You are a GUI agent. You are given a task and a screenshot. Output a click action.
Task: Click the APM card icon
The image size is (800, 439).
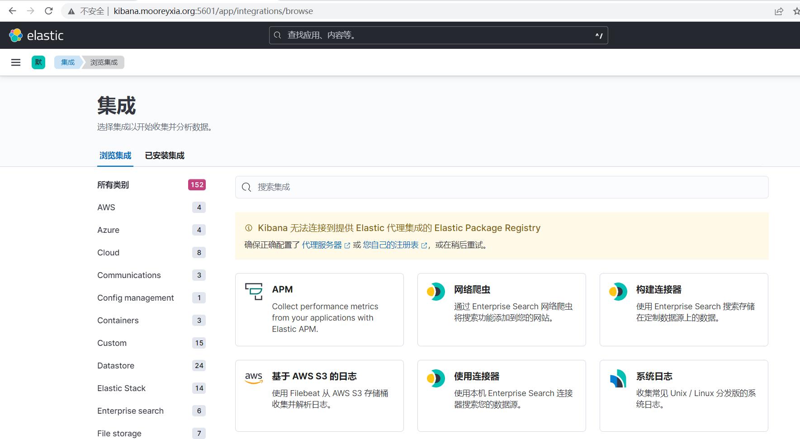254,292
